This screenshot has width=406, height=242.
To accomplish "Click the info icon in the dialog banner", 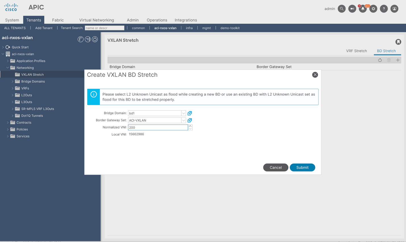I will 93,94.
